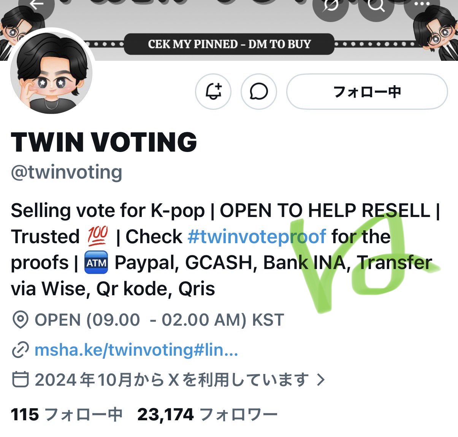Open direct message speech bubble icon

click(259, 92)
